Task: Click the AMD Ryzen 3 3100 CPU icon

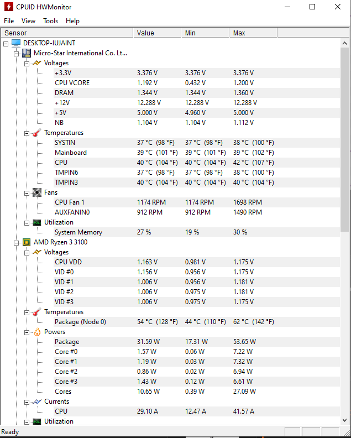Action: (27, 242)
